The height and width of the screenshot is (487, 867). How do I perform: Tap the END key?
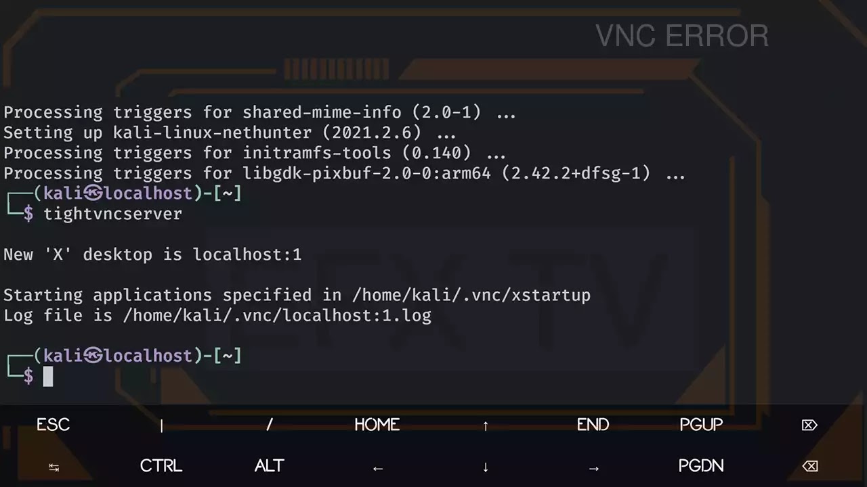coord(593,425)
